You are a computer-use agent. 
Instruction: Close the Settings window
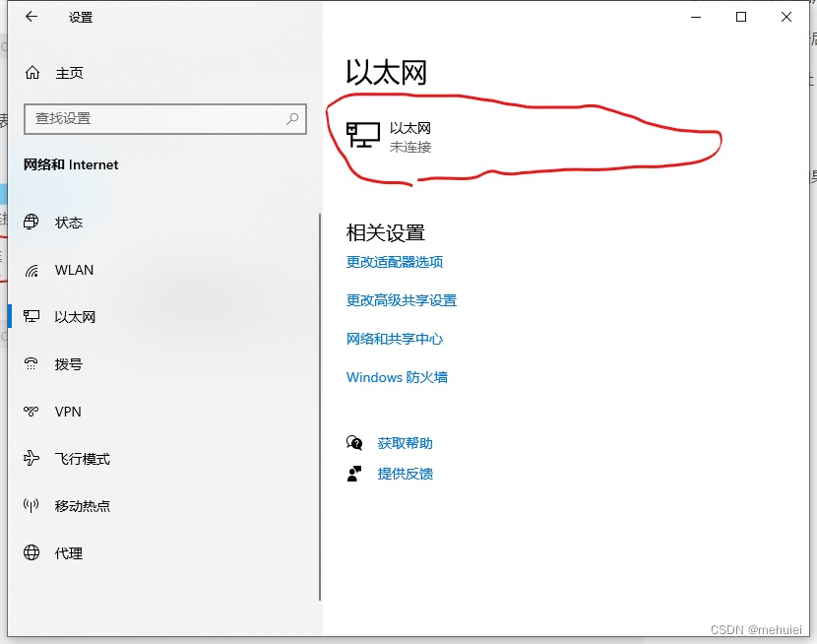click(786, 17)
